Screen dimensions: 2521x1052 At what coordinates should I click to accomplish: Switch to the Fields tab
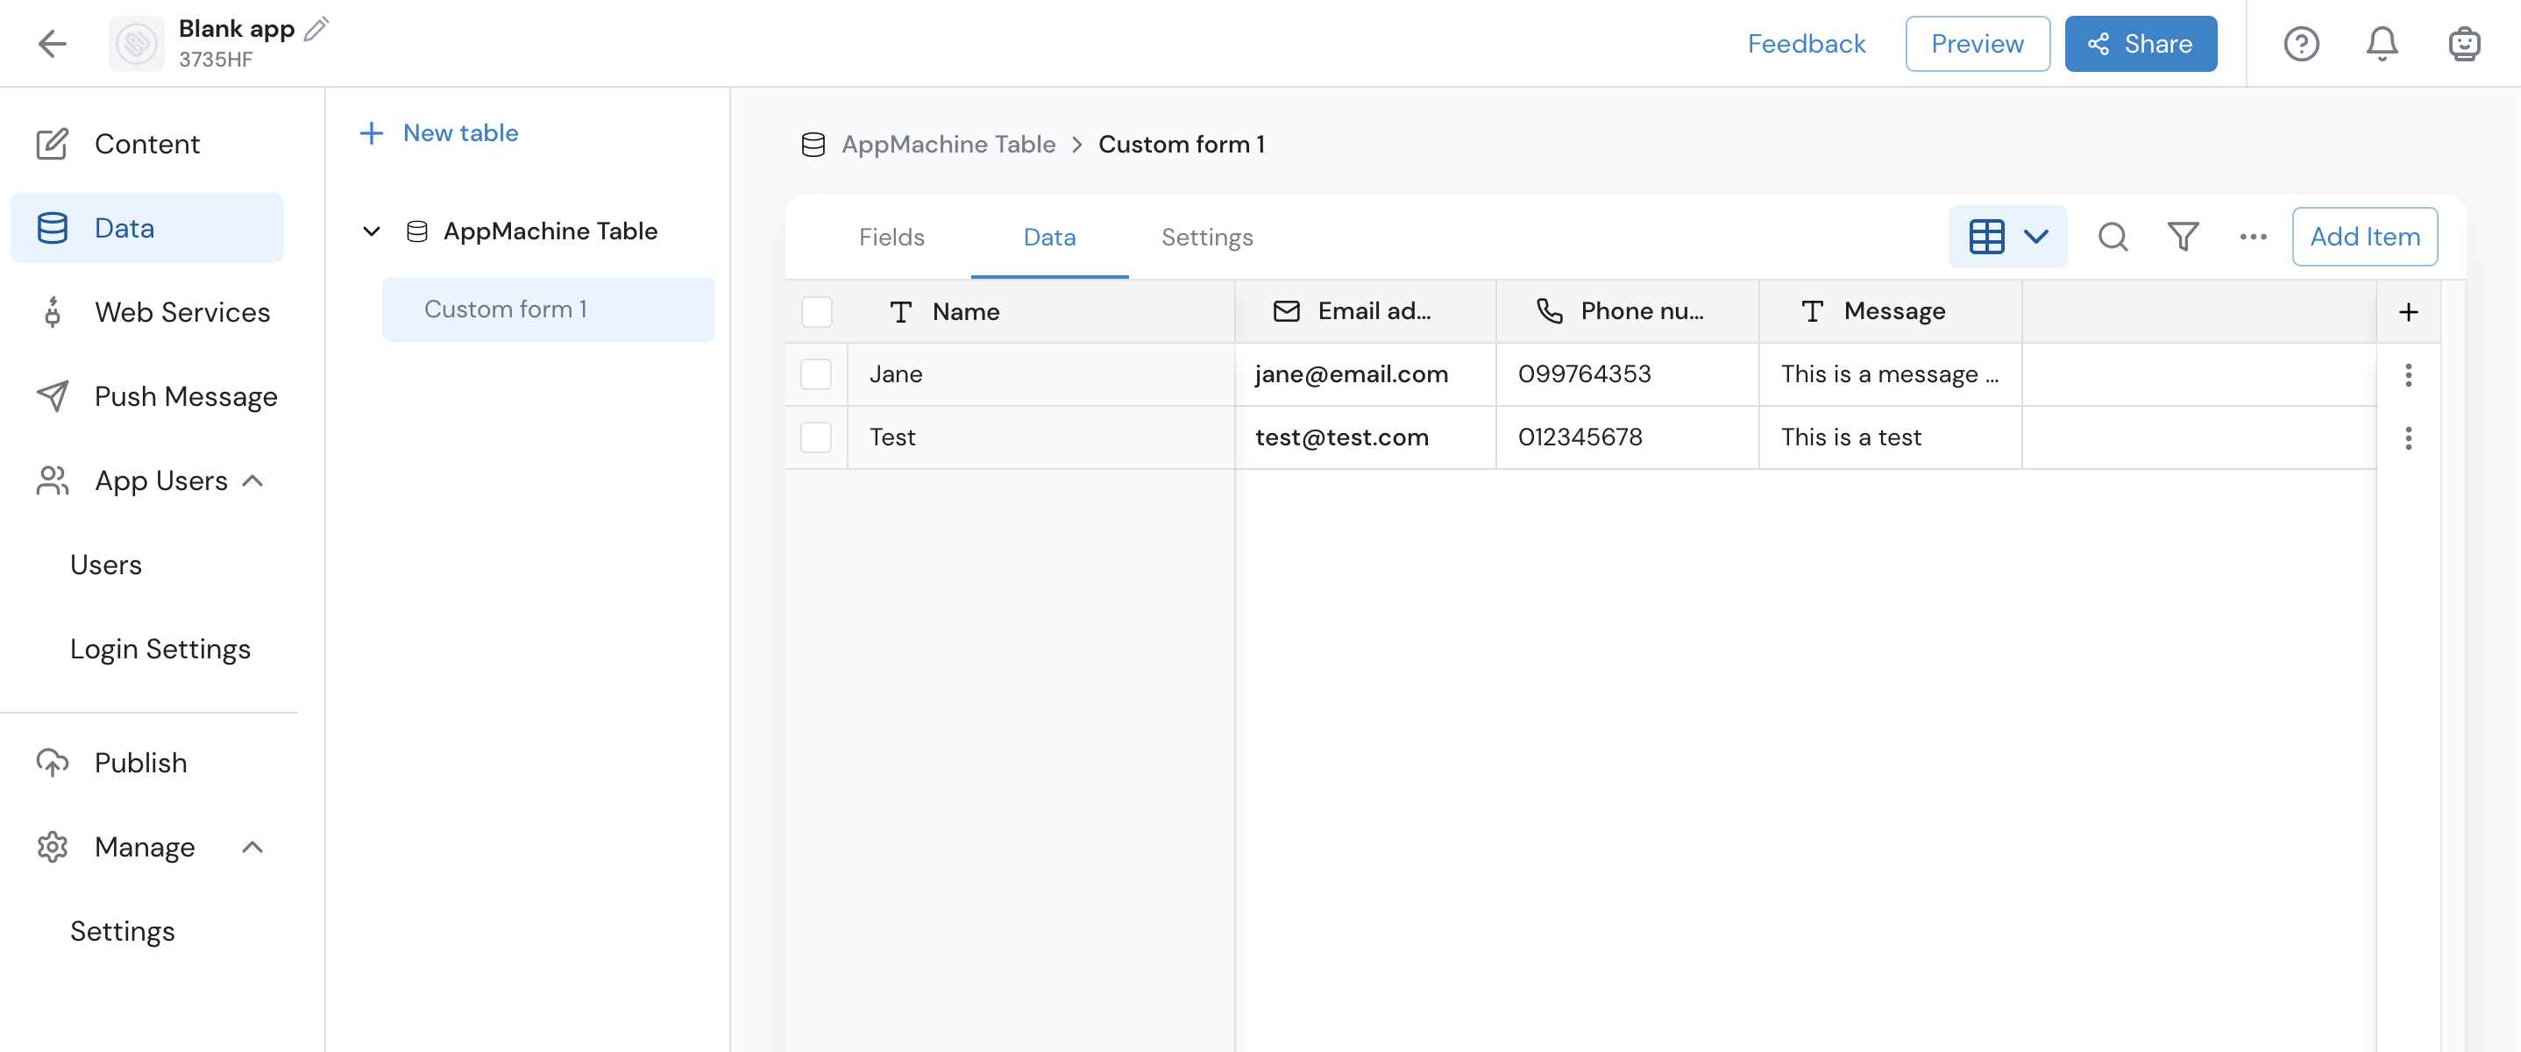(x=890, y=237)
